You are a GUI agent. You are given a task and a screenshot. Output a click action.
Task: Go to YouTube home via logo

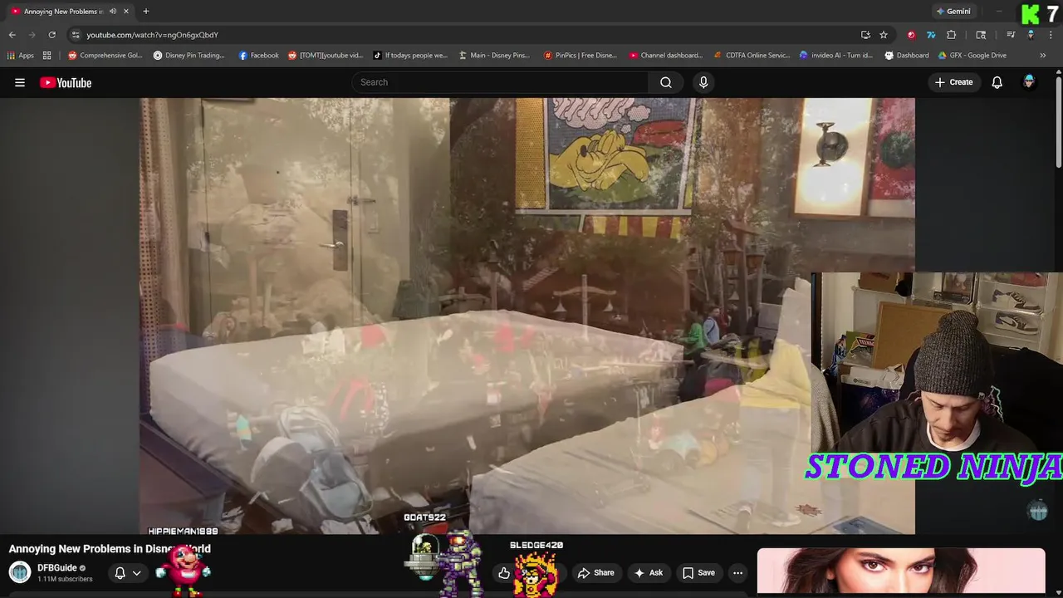[66, 82]
